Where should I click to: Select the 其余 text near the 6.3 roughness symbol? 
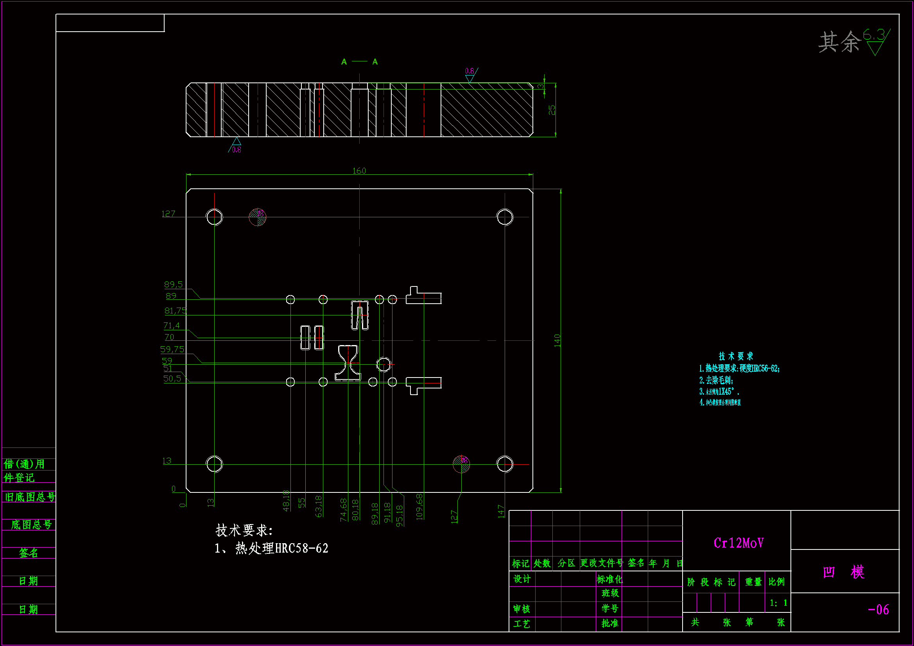pyautogui.click(x=839, y=42)
